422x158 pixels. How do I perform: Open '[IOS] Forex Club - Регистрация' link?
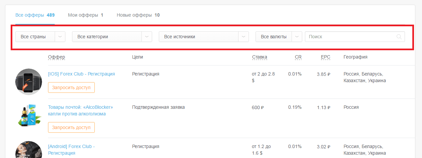pyautogui.click(x=81, y=74)
